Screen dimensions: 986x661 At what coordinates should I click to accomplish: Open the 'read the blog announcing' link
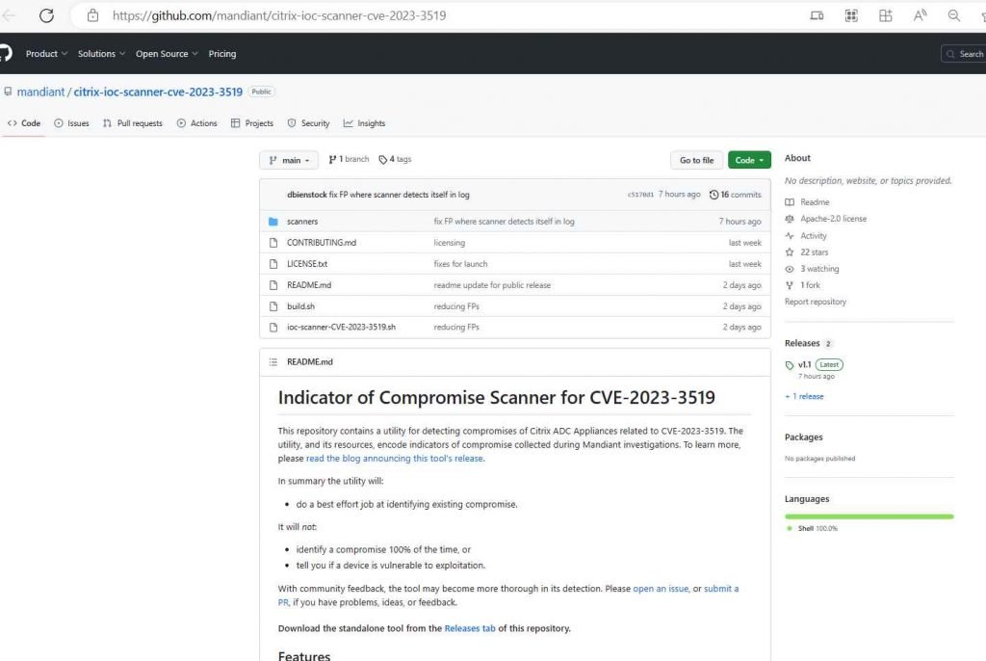tap(394, 459)
